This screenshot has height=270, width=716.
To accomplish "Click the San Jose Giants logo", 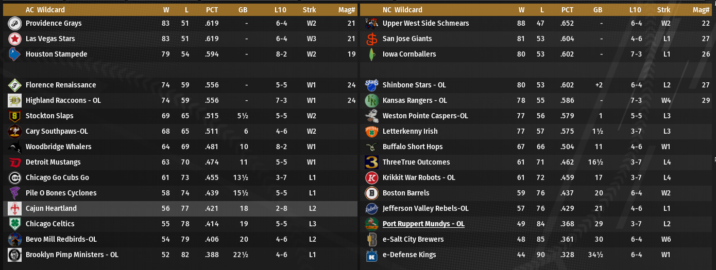I will 371,39.
